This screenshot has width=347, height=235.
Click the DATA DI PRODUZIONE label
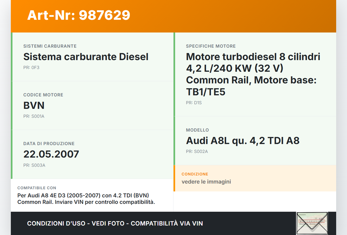pos(49,144)
